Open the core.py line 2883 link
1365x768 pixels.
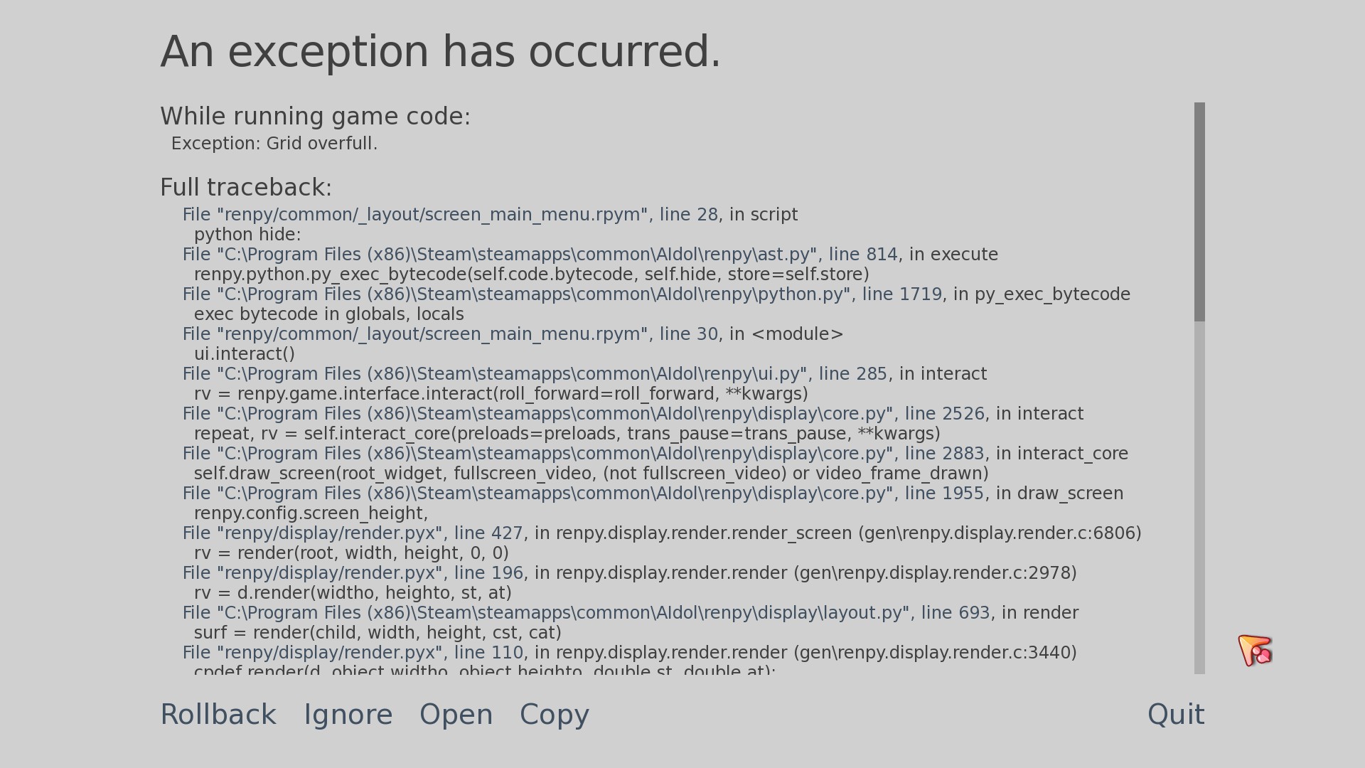pos(583,454)
